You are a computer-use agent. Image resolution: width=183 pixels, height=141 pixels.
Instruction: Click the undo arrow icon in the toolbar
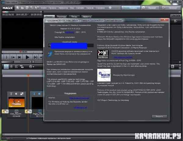point(32,8)
